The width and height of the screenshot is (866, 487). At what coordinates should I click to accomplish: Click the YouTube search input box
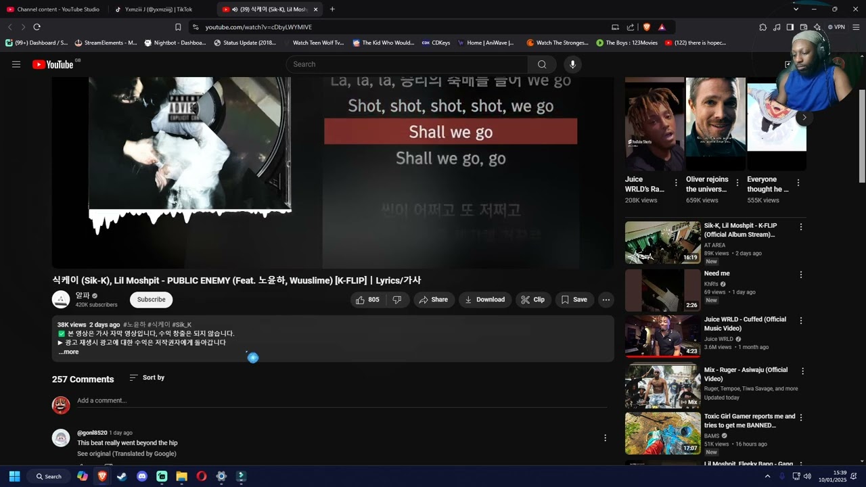(407, 64)
